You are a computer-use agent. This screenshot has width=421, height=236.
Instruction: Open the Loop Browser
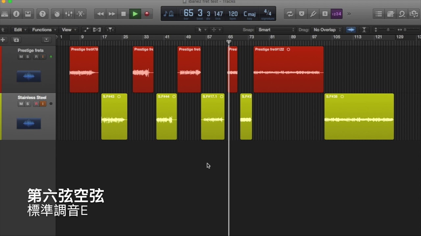click(x=402, y=14)
